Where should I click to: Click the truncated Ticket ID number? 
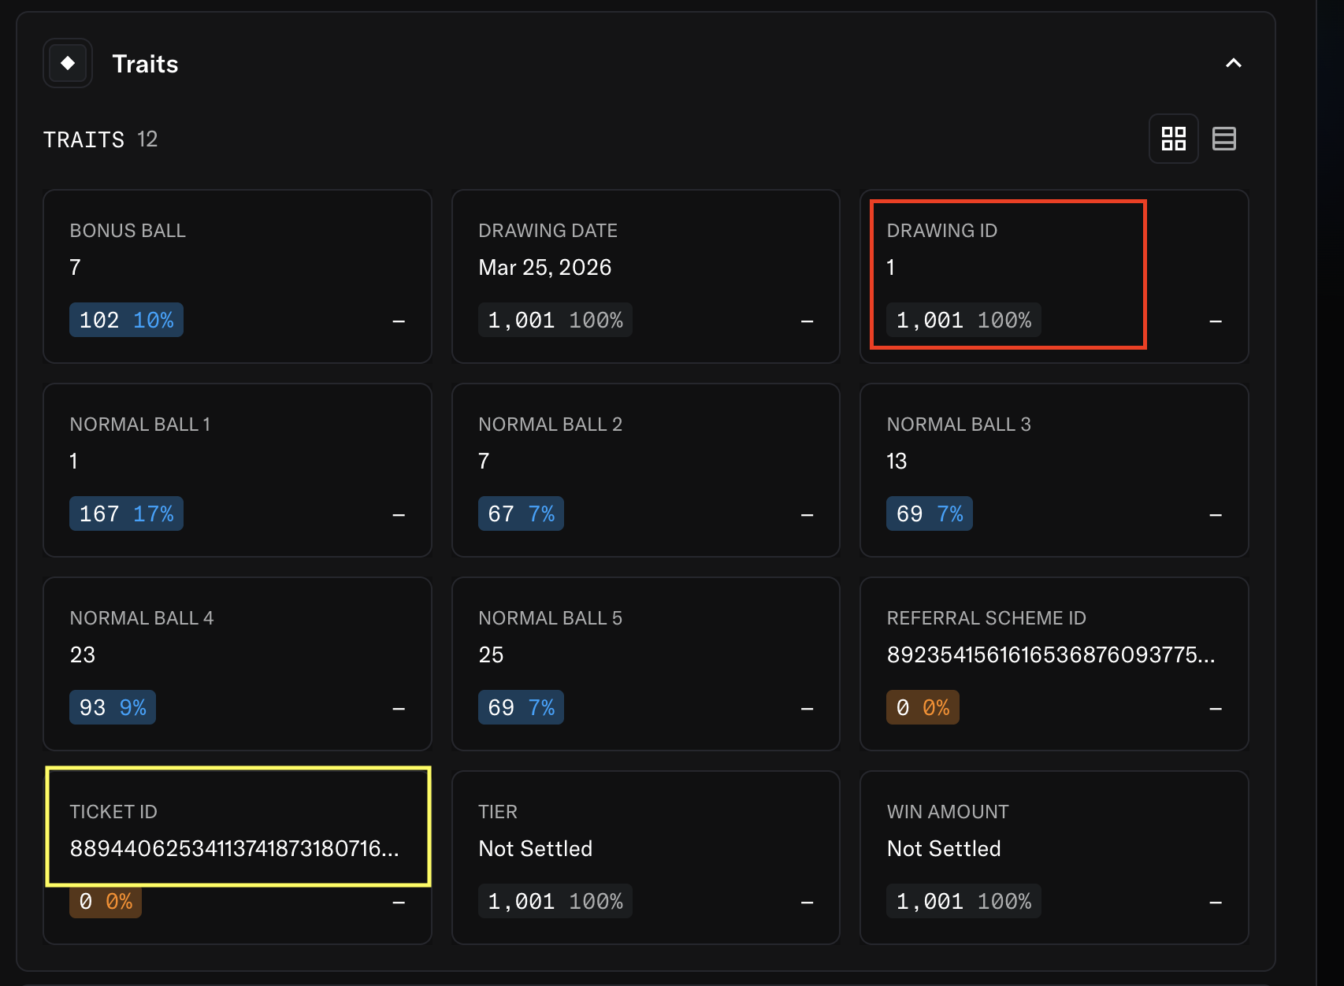(x=234, y=849)
